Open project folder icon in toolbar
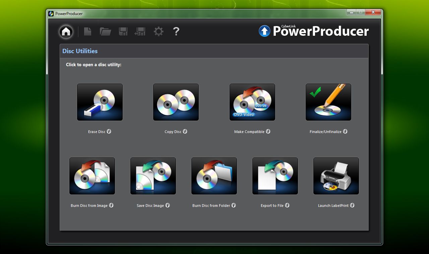Viewport: 429px width, 254px height. [105, 31]
